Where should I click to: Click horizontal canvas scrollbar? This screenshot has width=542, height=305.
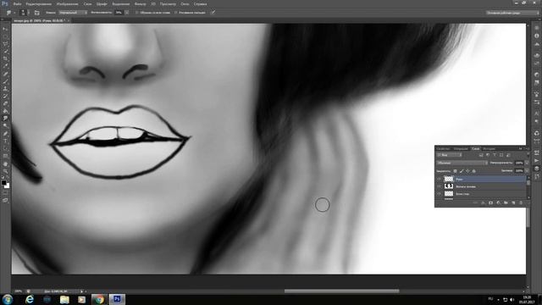(341, 291)
